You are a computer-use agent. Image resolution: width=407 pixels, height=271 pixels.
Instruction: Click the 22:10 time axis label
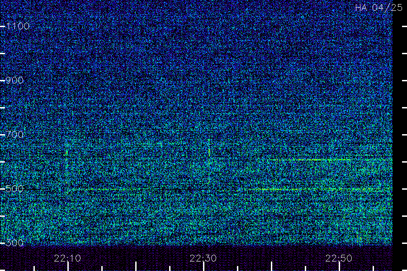[x=67, y=258]
